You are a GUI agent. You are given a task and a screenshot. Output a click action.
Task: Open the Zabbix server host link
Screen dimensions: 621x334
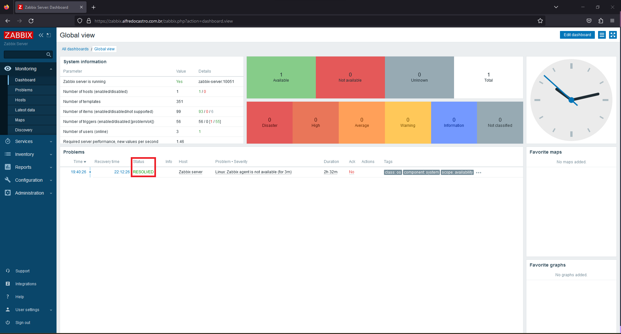191,172
